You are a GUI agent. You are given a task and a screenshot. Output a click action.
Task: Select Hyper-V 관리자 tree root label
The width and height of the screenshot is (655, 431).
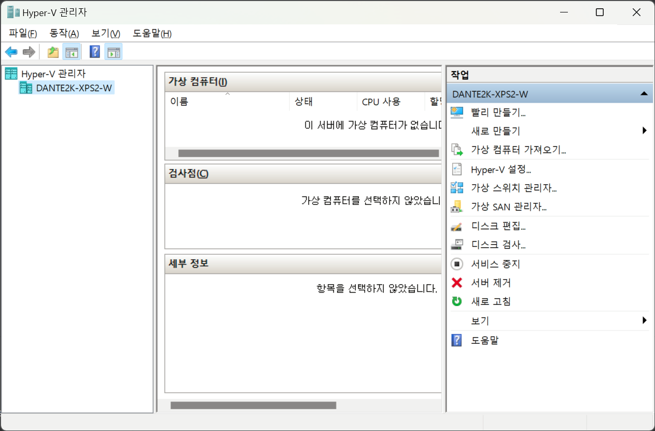coord(53,74)
